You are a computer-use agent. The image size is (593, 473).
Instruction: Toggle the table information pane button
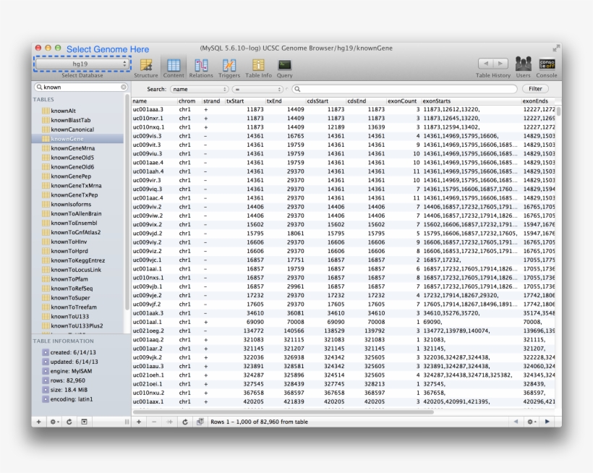click(x=84, y=421)
